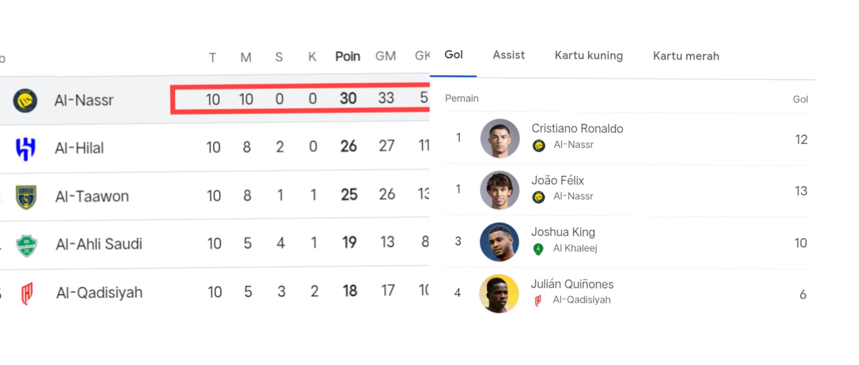The image size is (859, 365).
Task: Switch to the Assist tab
Action: coord(509,55)
